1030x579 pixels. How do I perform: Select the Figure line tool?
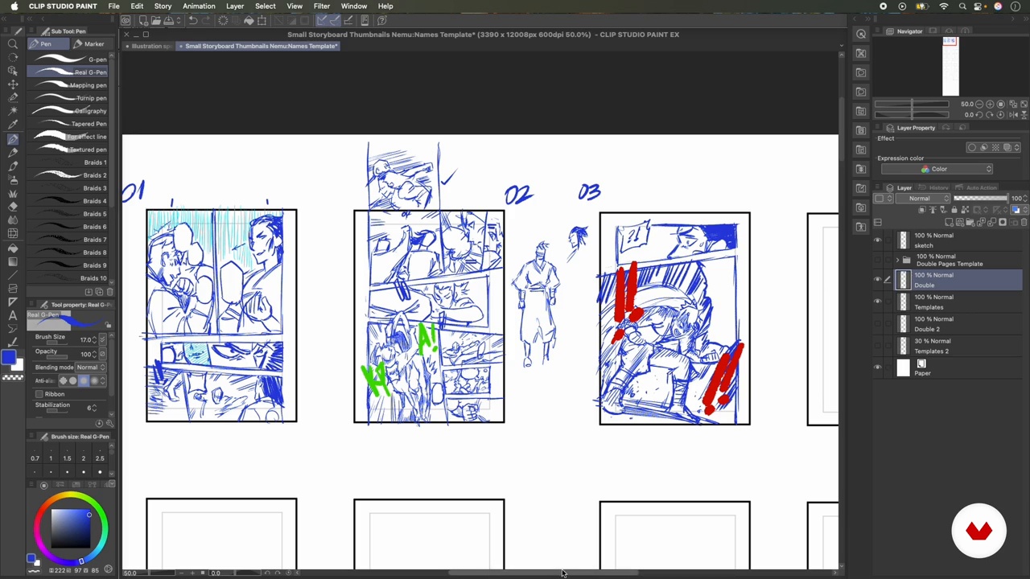13,275
